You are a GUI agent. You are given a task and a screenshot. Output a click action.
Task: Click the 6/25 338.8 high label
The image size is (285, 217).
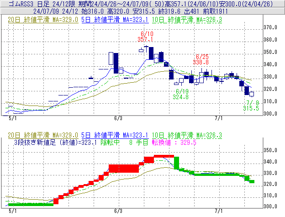(201, 59)
